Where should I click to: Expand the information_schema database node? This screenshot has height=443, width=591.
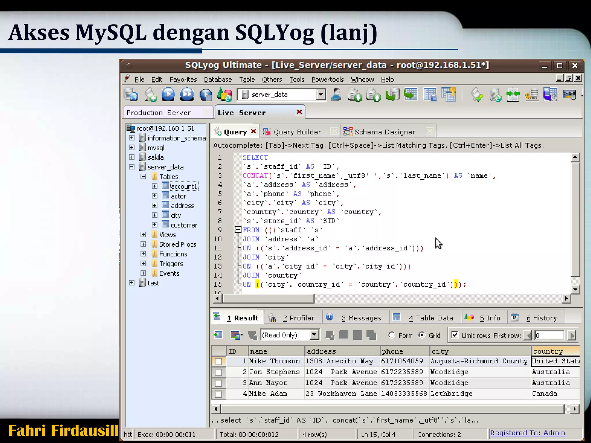(x=132, y=138)
